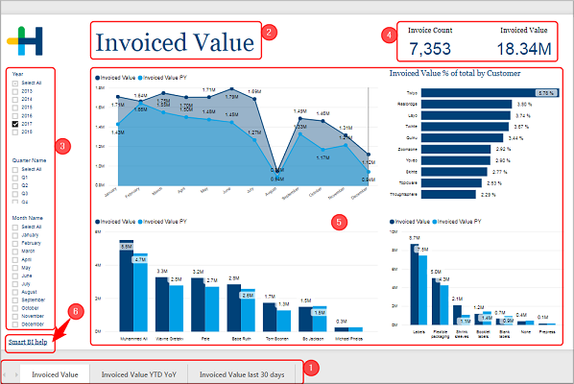
Task: Click the tab scroll left arrow
Action: pos(5,374)
